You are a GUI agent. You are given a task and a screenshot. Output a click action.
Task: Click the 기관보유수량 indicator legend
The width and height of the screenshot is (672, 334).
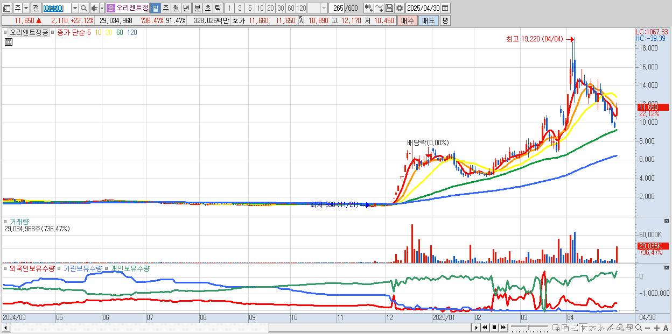[83, 268]
